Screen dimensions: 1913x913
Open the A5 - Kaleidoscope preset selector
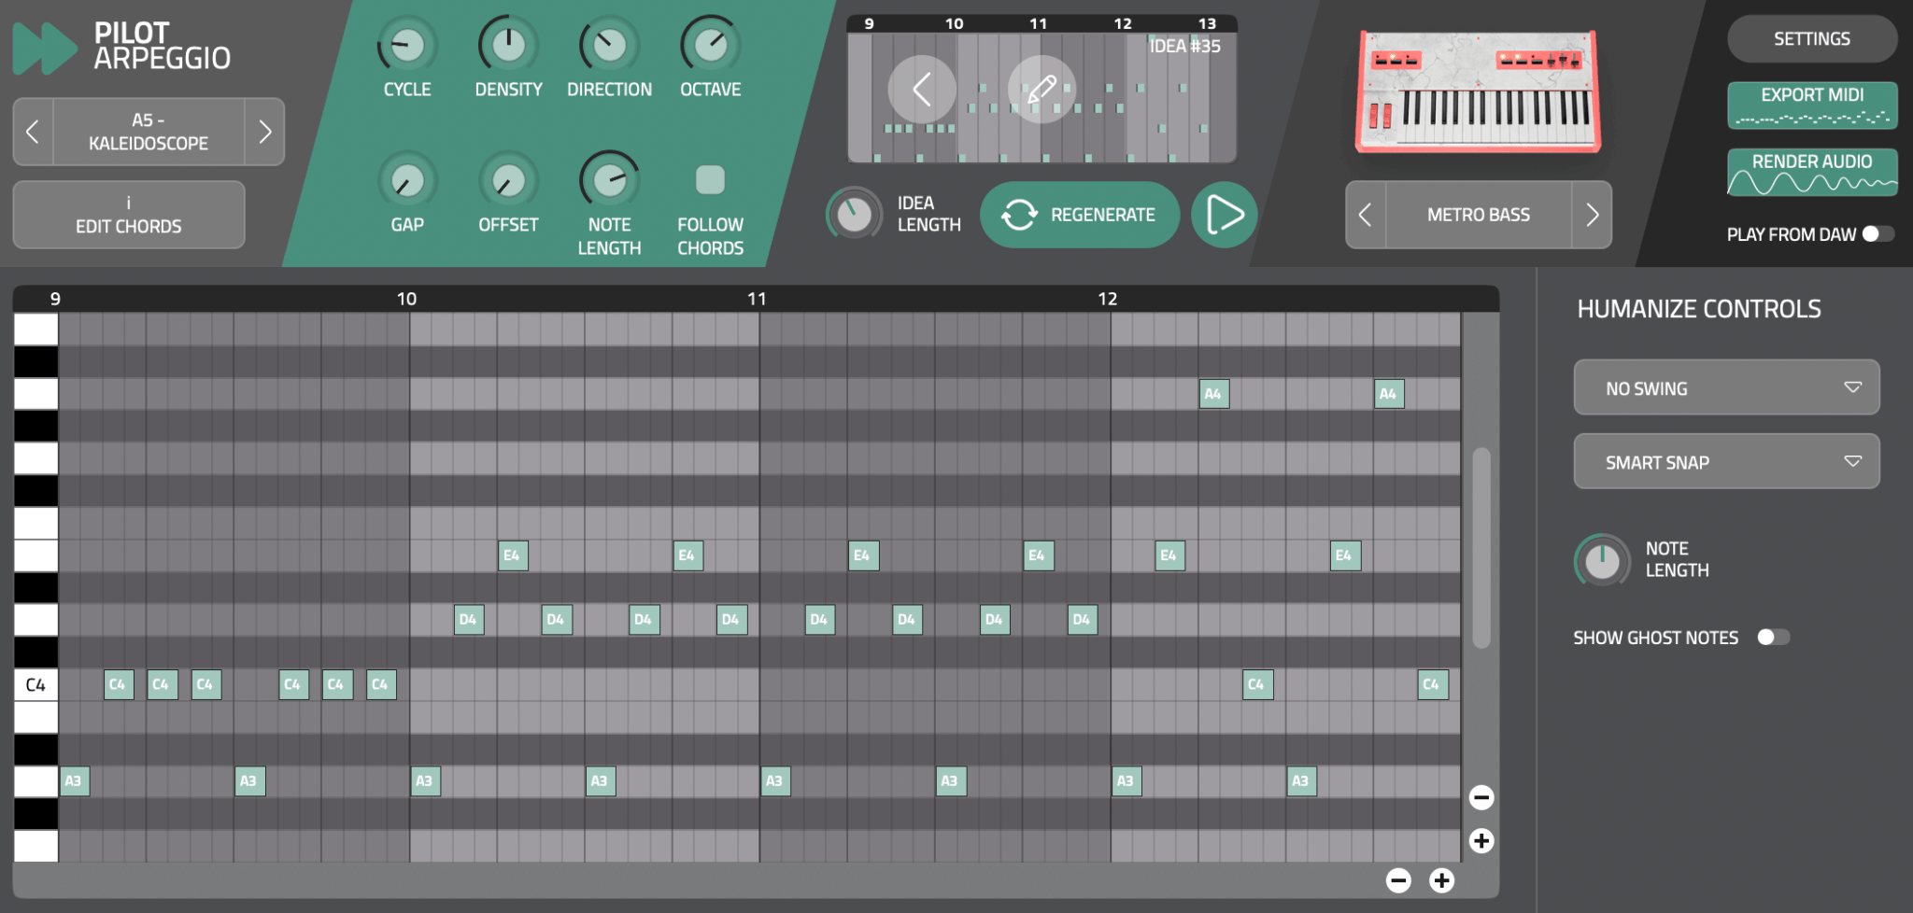pos(149,132)
